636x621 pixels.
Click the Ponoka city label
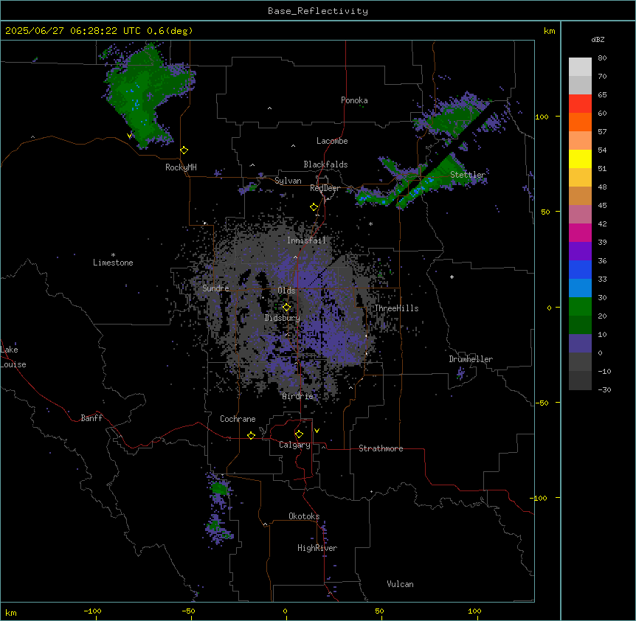354,100
